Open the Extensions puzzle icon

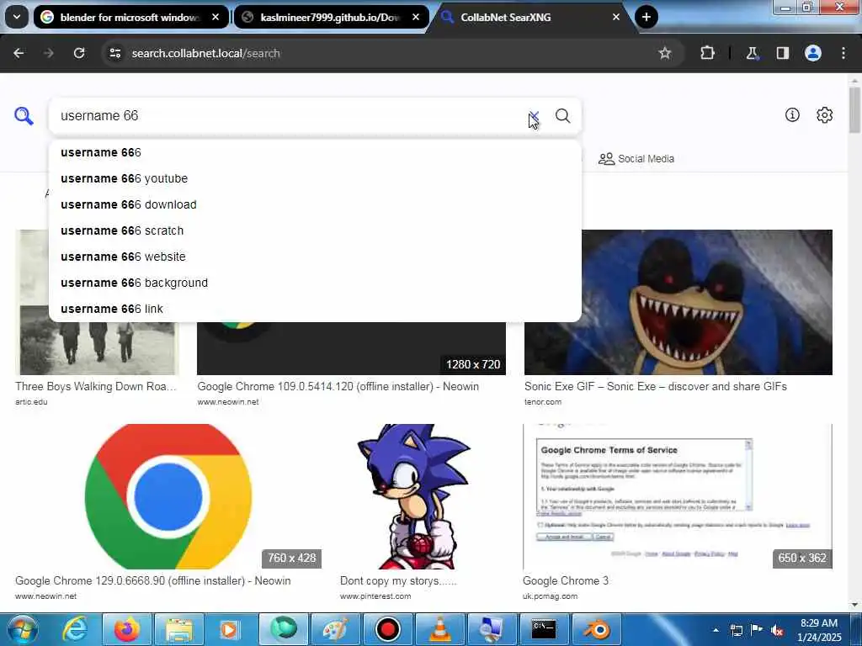[x=707, y=53]
